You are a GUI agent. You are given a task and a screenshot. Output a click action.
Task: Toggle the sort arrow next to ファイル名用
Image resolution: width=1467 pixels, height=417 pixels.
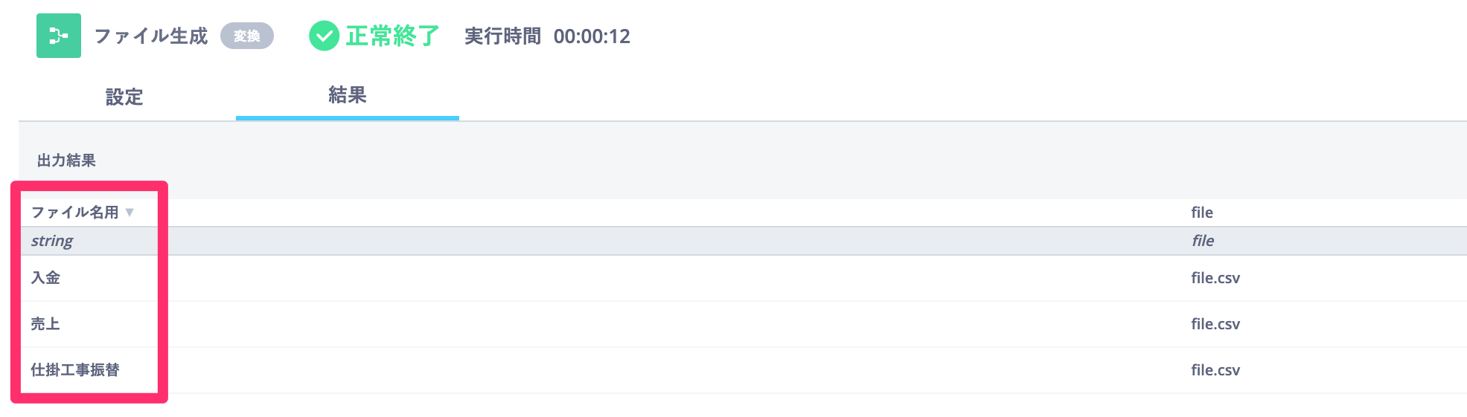point(130,213)
